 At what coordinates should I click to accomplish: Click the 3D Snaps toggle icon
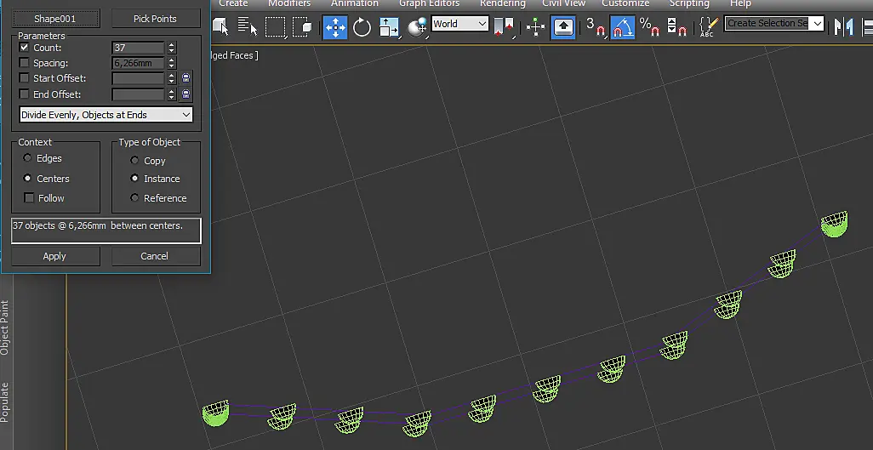[x=595, y=26]
